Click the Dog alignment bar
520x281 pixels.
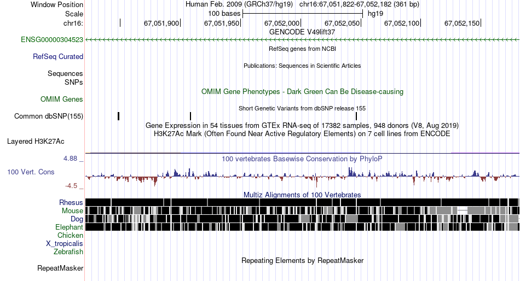pos(302,219)
